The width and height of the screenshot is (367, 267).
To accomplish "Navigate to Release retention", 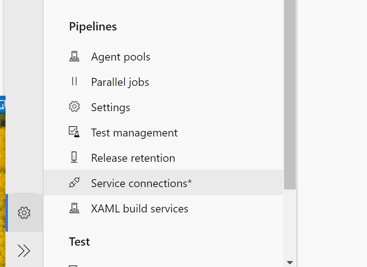I will click(x=133, y=158).
